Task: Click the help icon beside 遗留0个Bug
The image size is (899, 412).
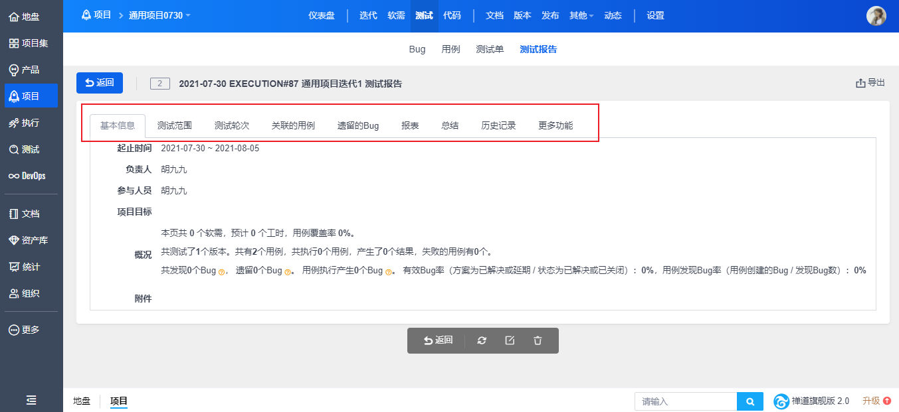Action: (287, 271)
